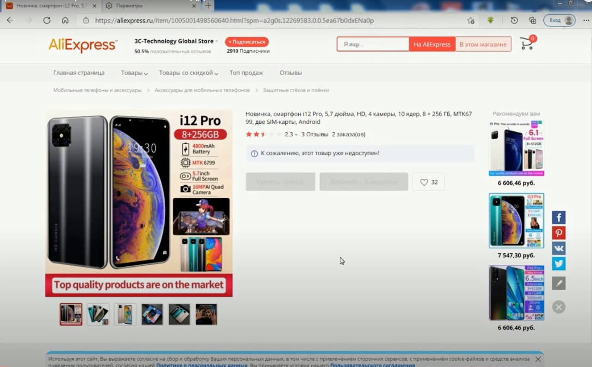Click the info icon in unavailable notice

254,153
